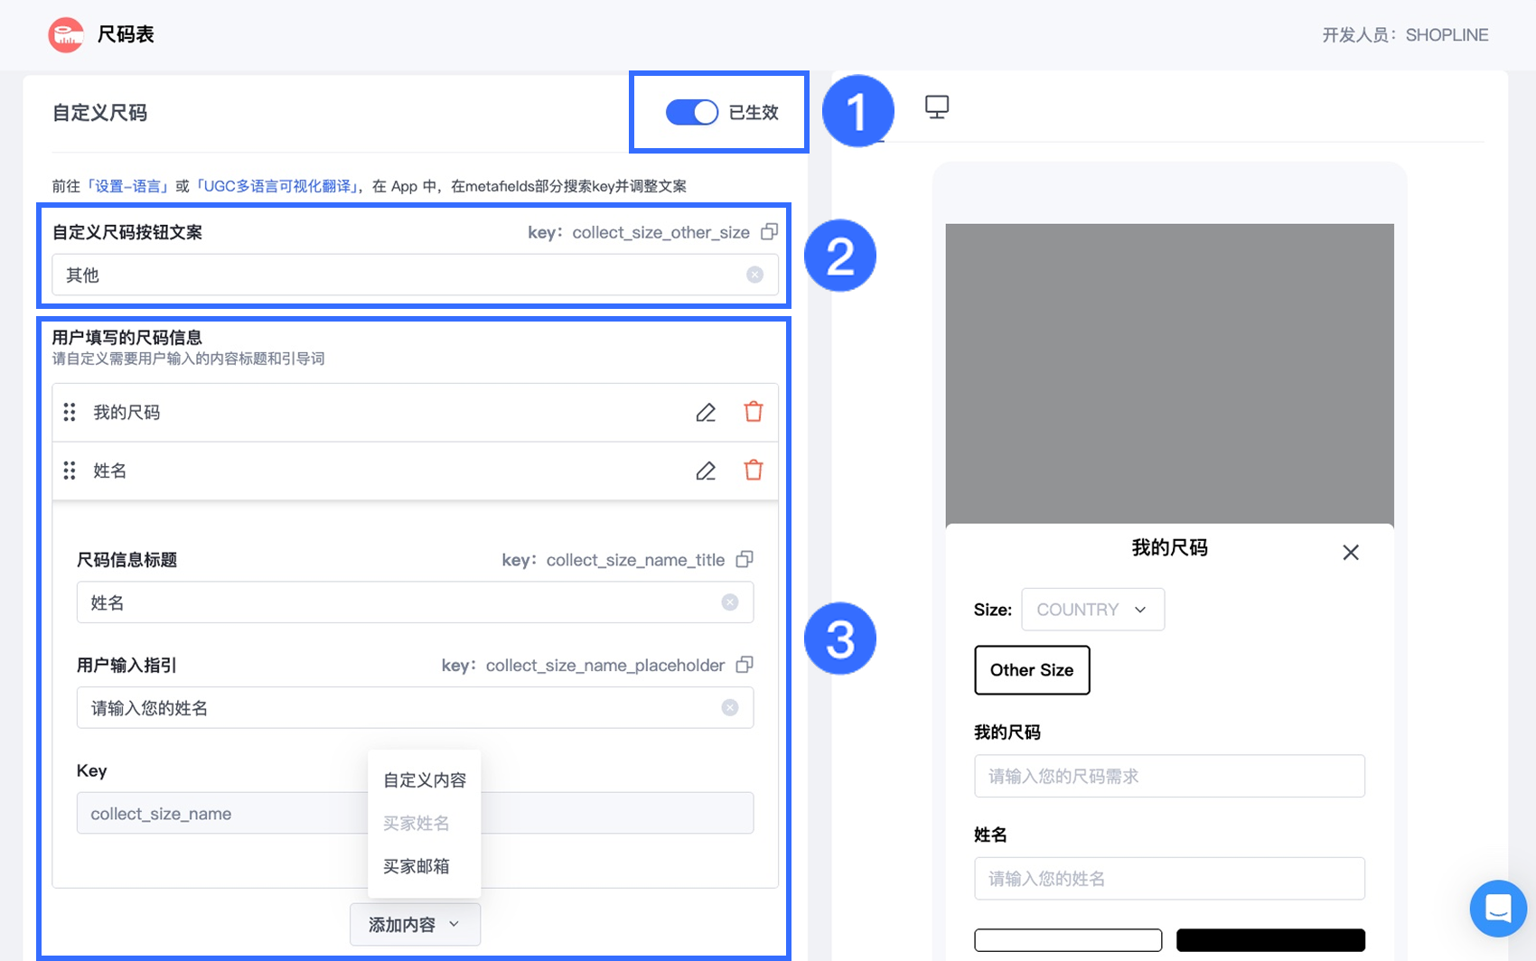This screenshot has width=1536, height=961.
Task: Delete the 姓名 row
Action: (x=754, y=470)
